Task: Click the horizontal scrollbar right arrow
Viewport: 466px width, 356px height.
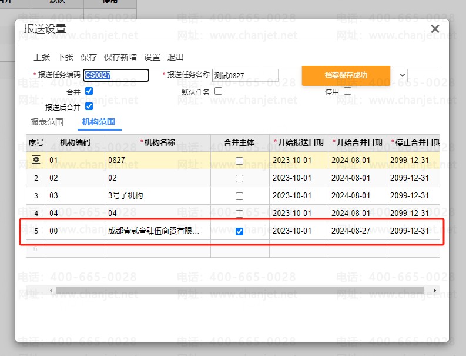Action: coord(435,290)
